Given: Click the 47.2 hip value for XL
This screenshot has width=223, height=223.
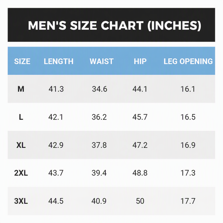Looking at the screenshot, I should (140, 145).
